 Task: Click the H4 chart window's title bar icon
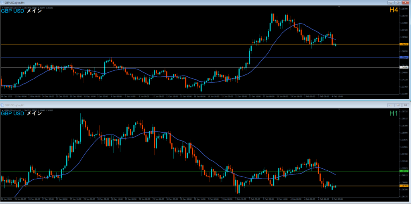2,2
